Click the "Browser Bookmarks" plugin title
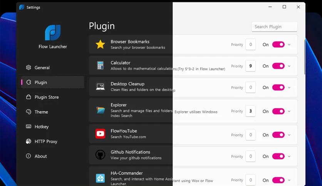This screenshot has width=322, height=186. pyautogui.click(x=130, y=42)
